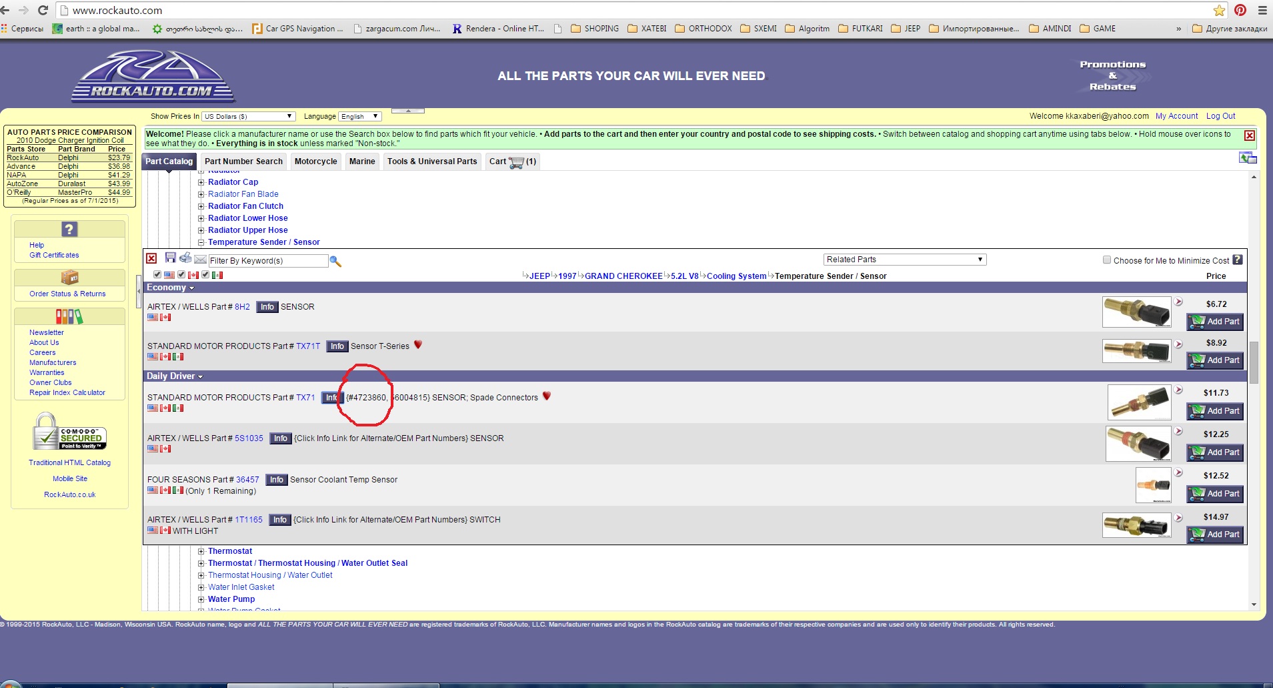Click the Filter By Keyword(s) input field

click(268, 261)
